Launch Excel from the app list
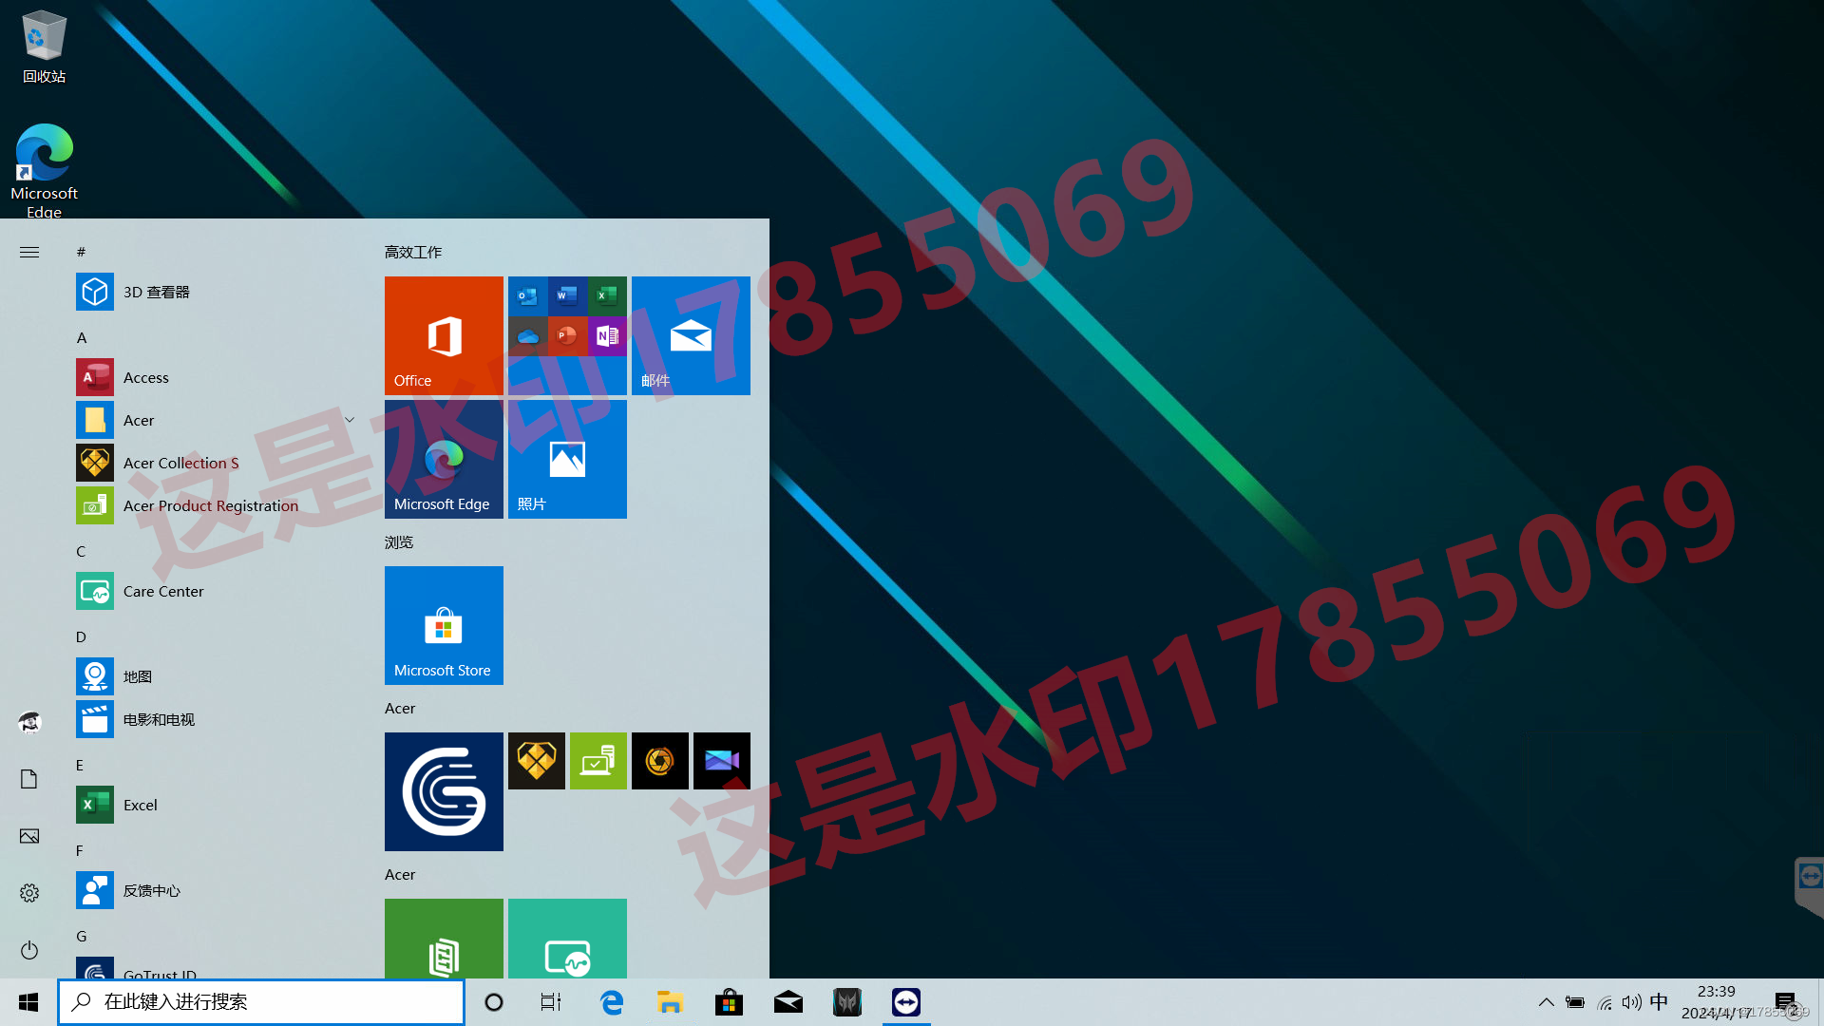 pos(218,805)
